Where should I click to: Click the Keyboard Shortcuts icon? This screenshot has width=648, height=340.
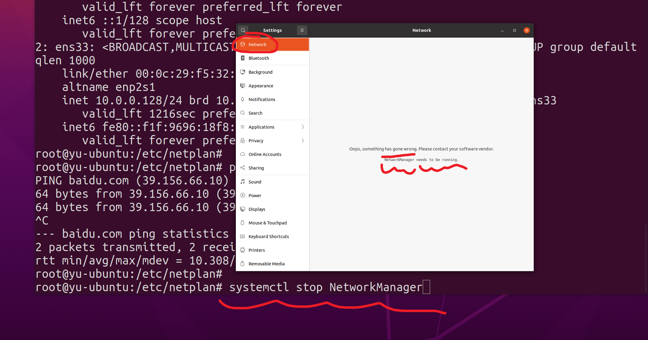pyautogui.click(x=243, y=237)
